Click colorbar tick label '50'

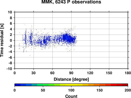click(x=43, y=90)
